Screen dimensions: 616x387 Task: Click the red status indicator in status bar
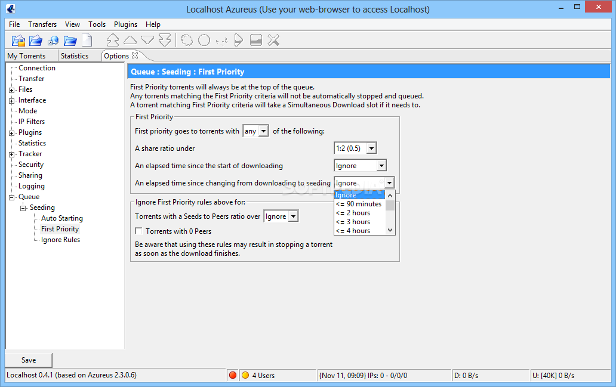tap(233, 375)
